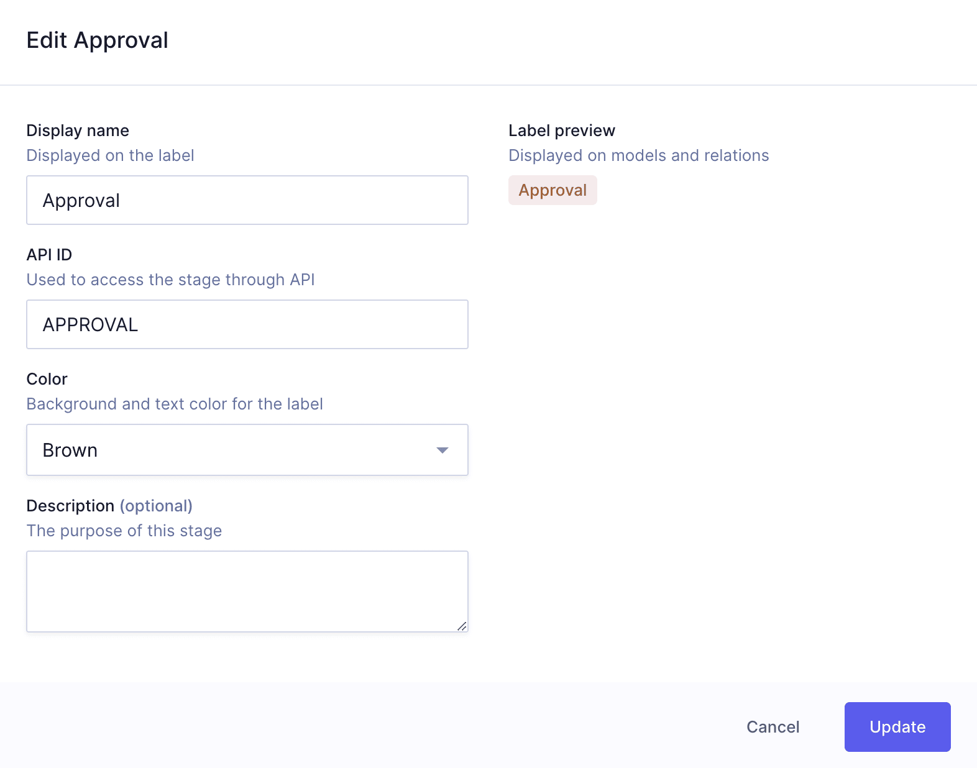
Task: Click the Display name input field
Action: (247, 200)
